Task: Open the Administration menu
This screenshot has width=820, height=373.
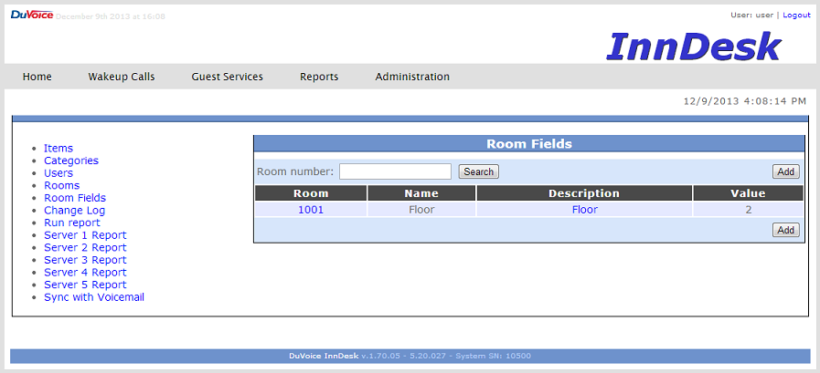Action: point(412,77)
